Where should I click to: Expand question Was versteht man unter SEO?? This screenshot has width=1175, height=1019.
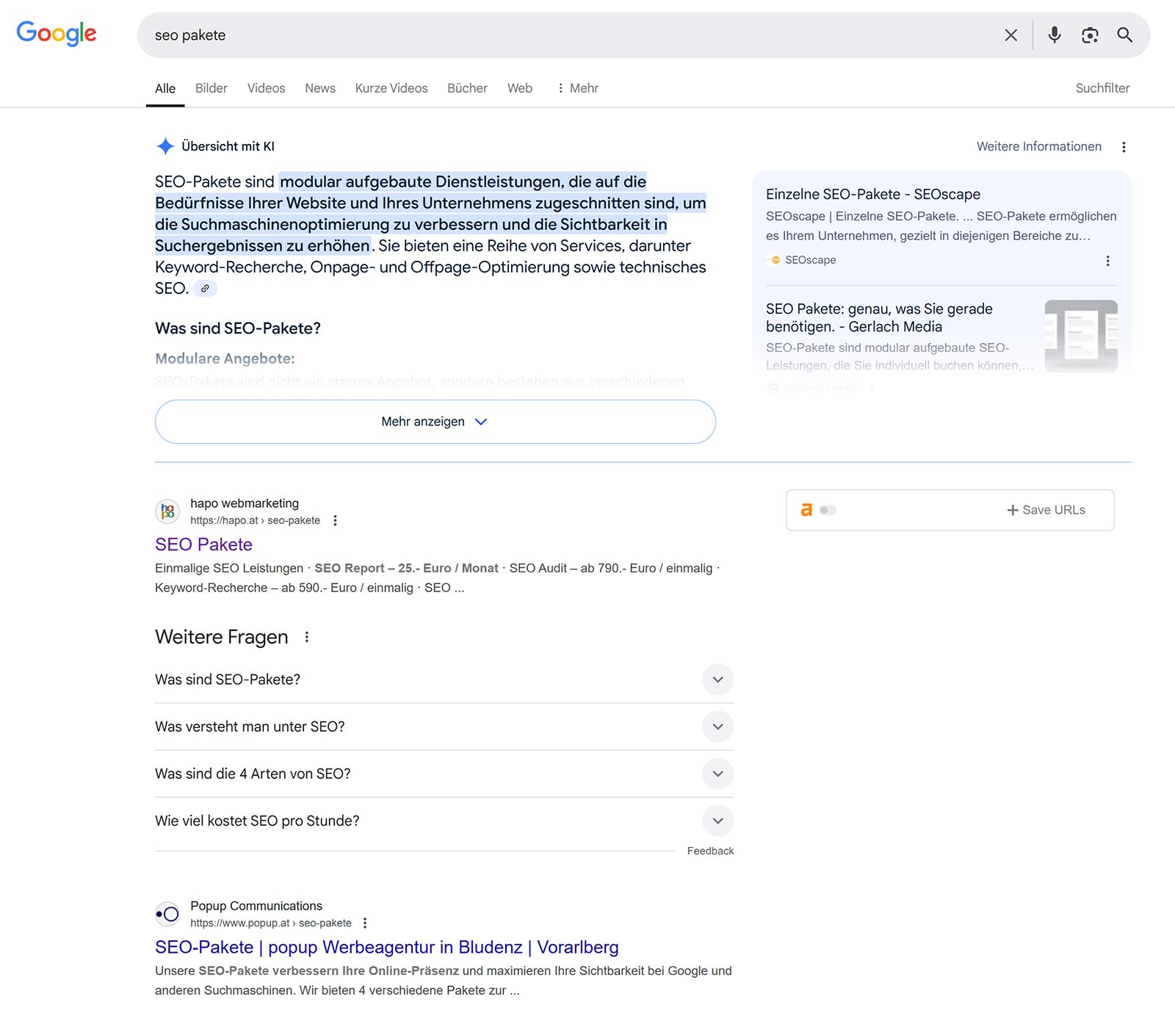click(444, 727)
